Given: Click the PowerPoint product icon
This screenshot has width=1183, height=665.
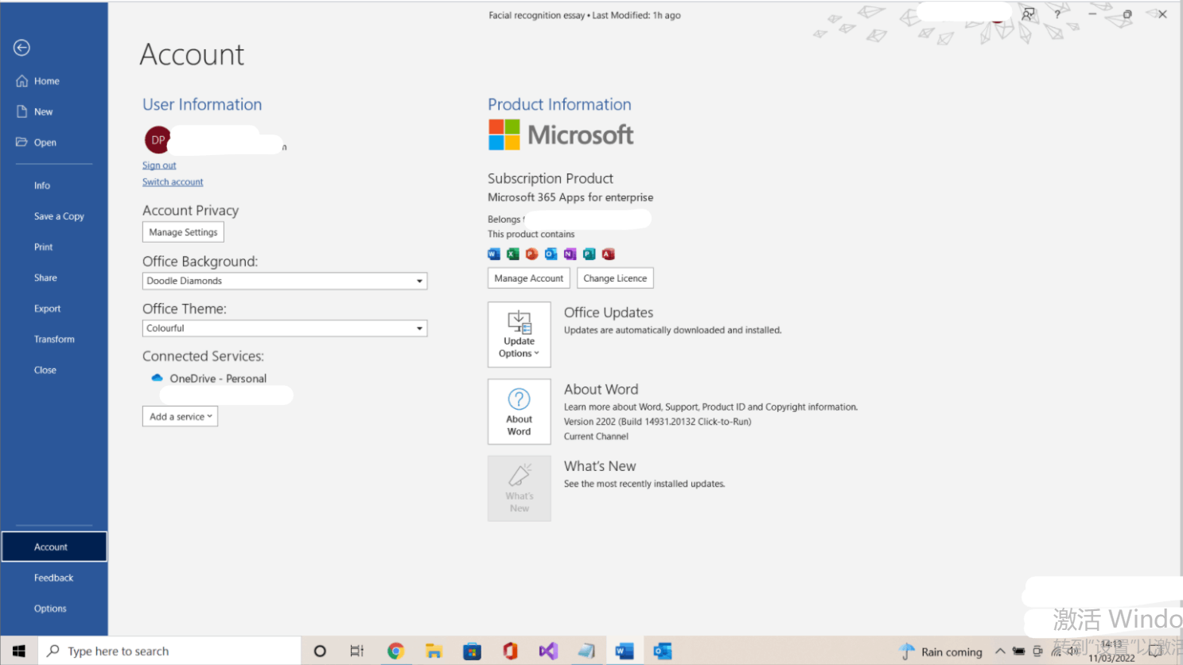Looking at the screenshot, I should pyautogui.click(x=531, y=255).
